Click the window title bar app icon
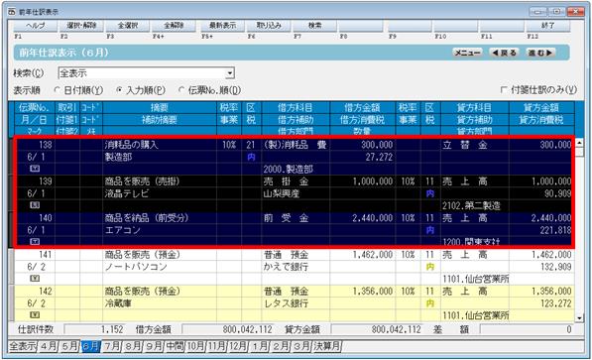Viewport: 592px width, 360px height. click(12, 12)
